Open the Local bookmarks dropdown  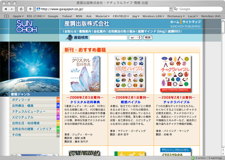[x=193, y=16]
